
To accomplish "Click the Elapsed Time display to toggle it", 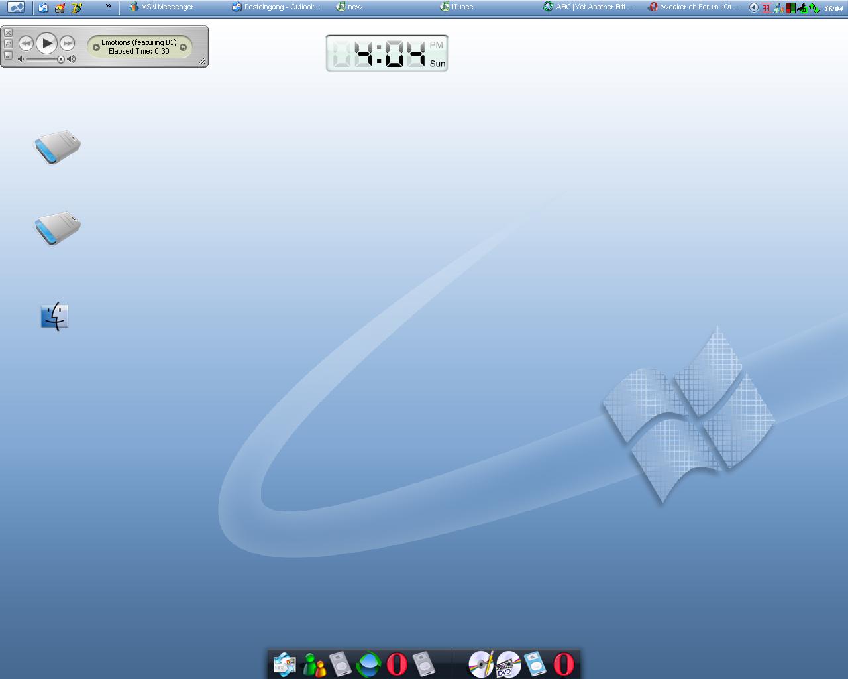I will pos(139,51).
